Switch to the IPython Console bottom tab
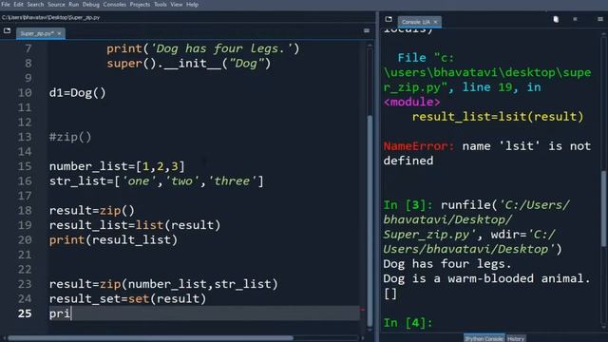The width and height of the screenshot is (608, 342). 484,338
